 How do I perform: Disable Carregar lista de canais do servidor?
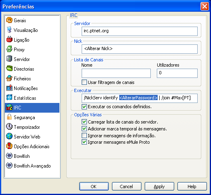point(84,122)
